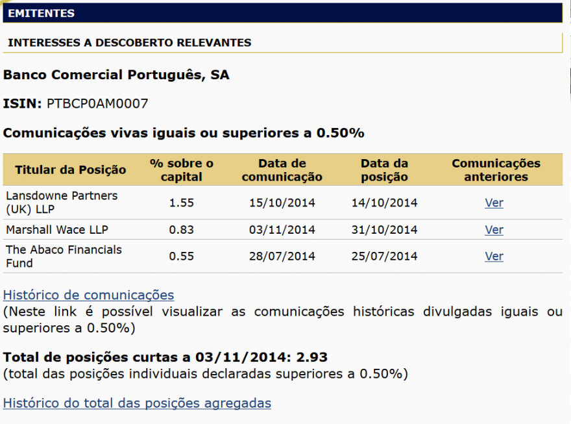
Task: Click communication date 03/11/2014 in table
Action: pos(282,230)
